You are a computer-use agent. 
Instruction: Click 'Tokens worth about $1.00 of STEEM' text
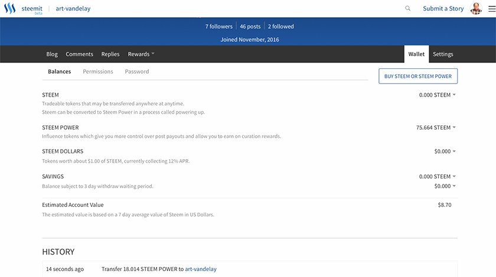click(x=116, y=161)
